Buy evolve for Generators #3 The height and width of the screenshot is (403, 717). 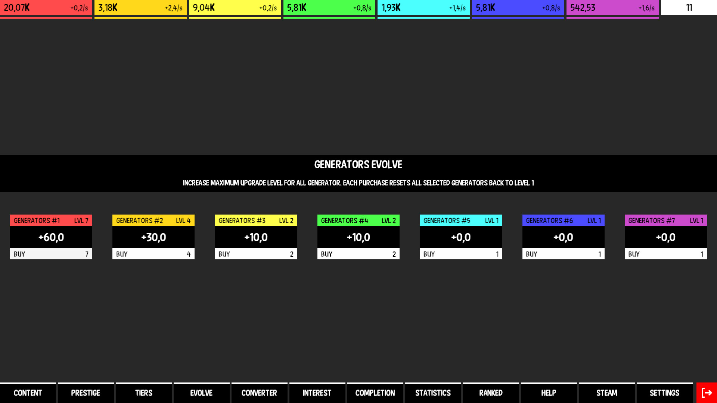point(256,254)
